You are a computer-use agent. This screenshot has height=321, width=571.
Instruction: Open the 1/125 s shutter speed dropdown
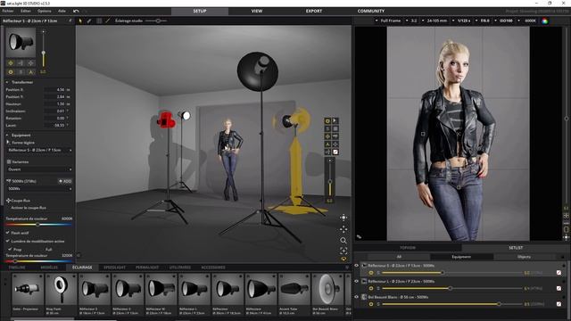(x=462, y=21)
